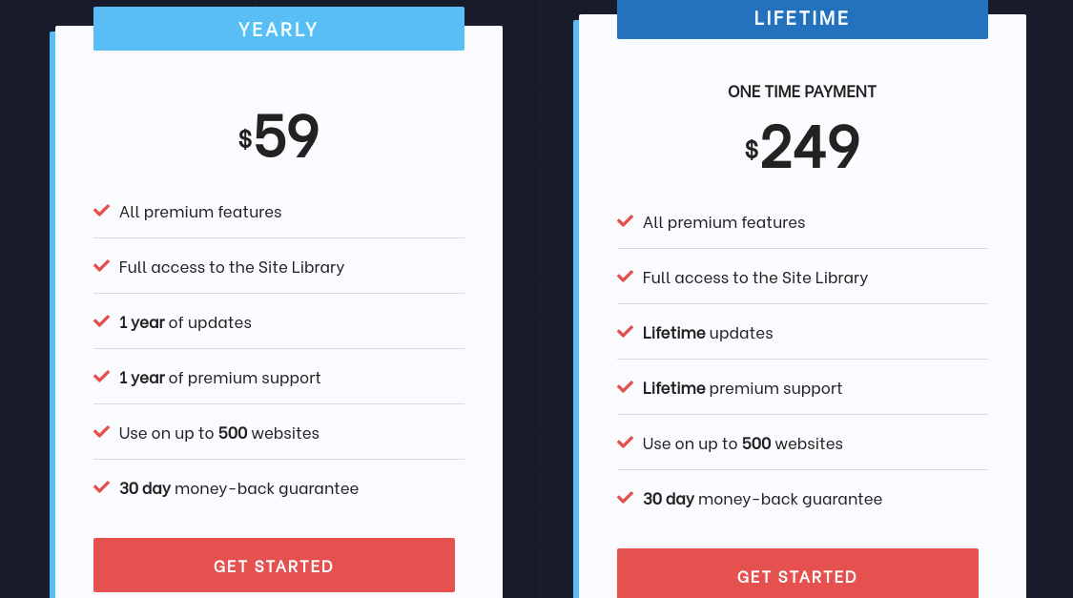Click the Get Started button under Lifetime plan
This screenshot has height=598, width=1073.
pyautogui.click(x=797, y=573)
